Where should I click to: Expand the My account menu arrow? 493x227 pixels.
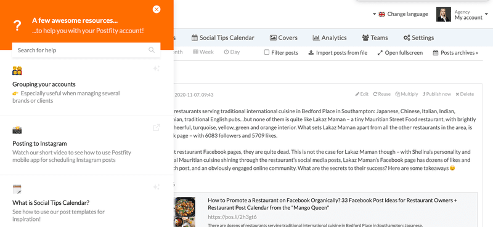[486, 14]
